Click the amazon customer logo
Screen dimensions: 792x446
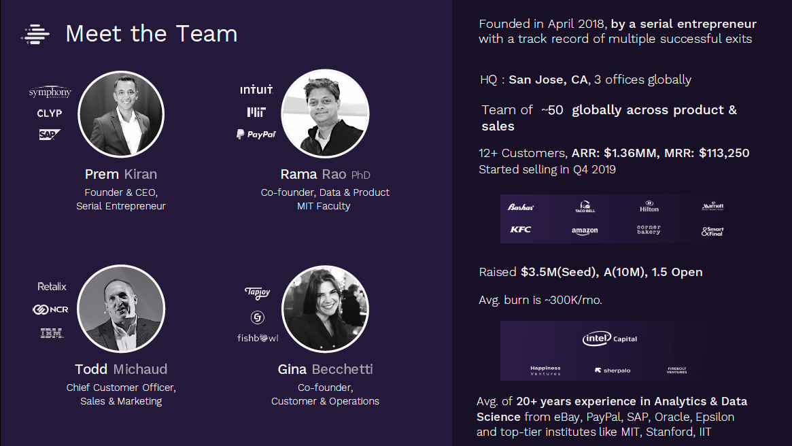pos(585,231)
